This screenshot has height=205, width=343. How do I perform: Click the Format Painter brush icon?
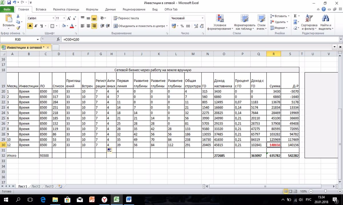[18, 28]
